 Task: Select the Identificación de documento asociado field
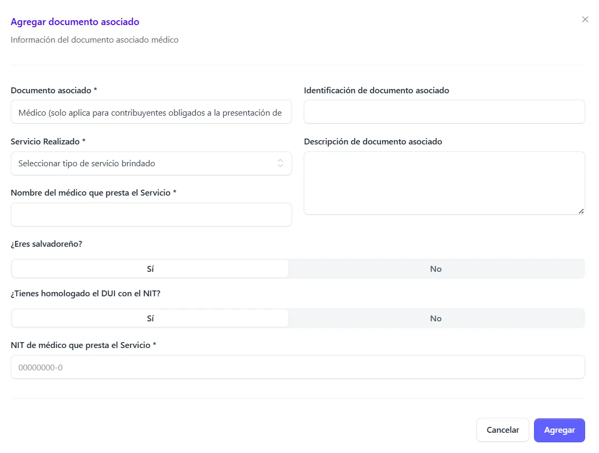[x=444, y=111]
